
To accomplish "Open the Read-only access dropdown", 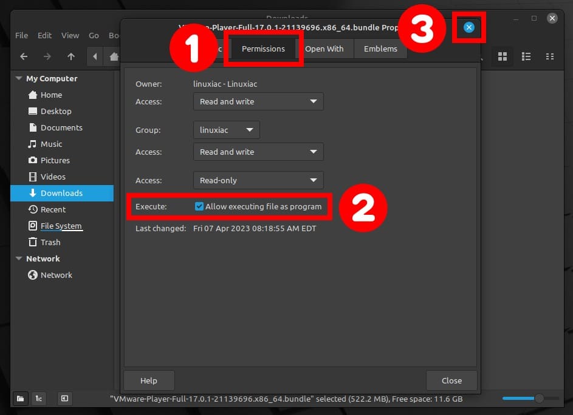I will (x=258, y=180).
